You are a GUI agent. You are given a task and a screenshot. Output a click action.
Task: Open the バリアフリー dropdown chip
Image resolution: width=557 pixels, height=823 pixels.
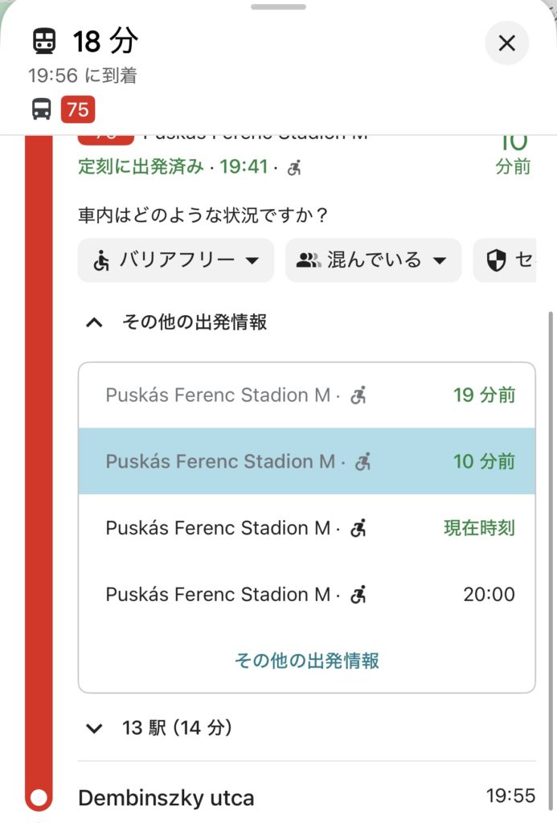(x=176, y=260)
